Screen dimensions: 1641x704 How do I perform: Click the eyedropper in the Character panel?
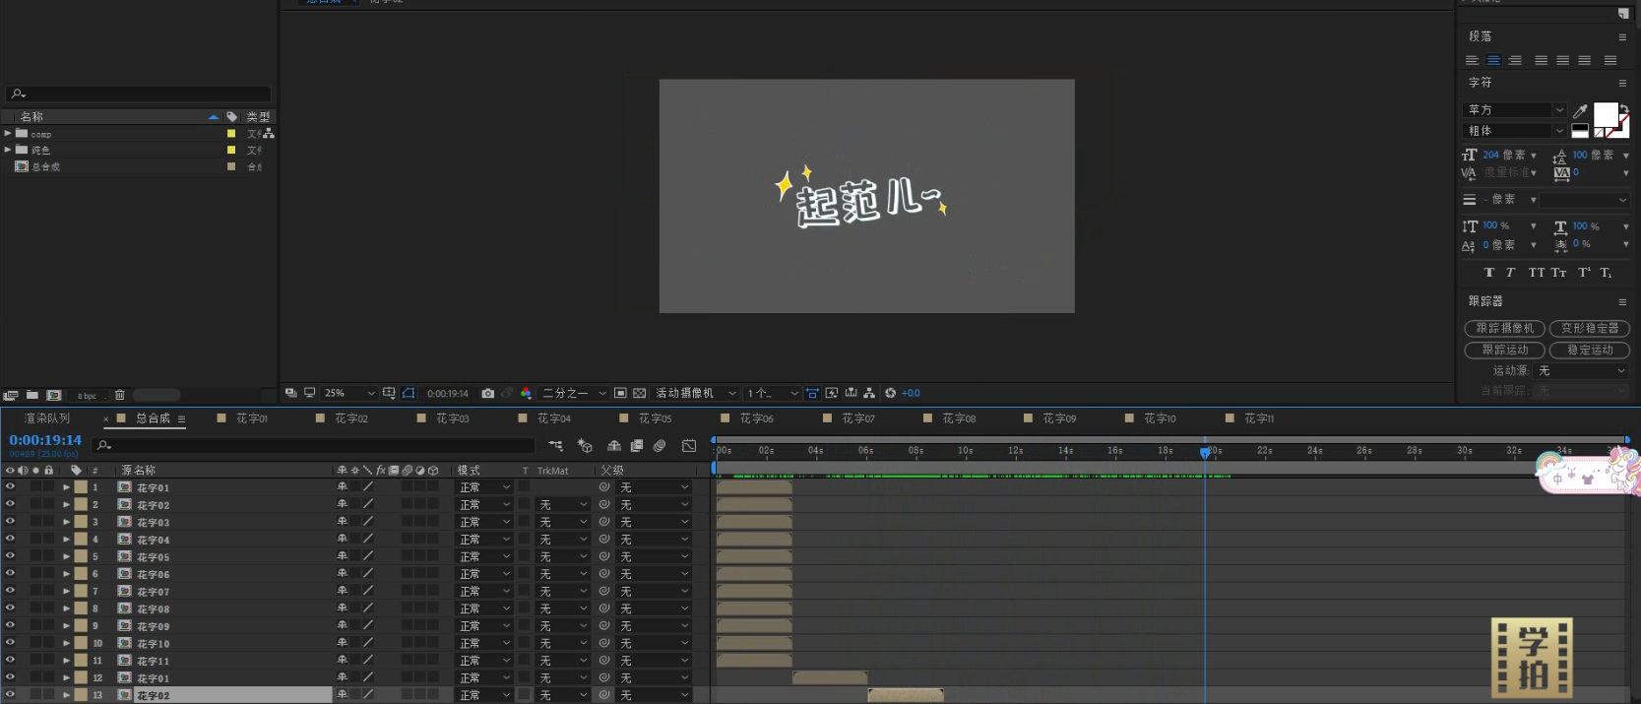[x=1580, y=110]
